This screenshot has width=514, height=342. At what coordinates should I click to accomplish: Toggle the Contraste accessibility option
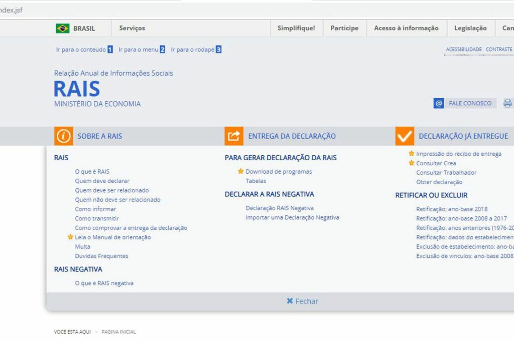tap(499, 50)
